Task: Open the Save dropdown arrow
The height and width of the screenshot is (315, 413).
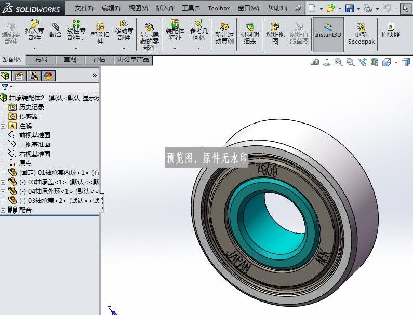Action: pyautogui.click(x=358, y=9)
